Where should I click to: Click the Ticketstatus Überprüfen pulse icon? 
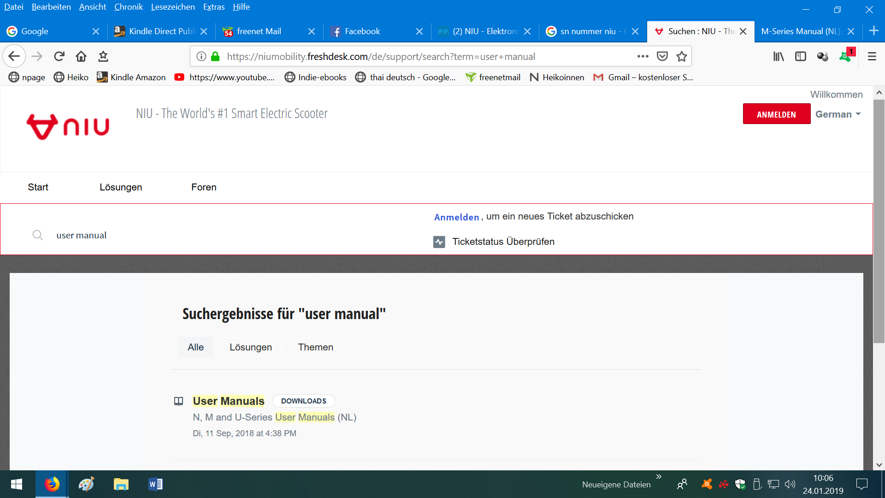pyautogui.click(x=439, y=242)
